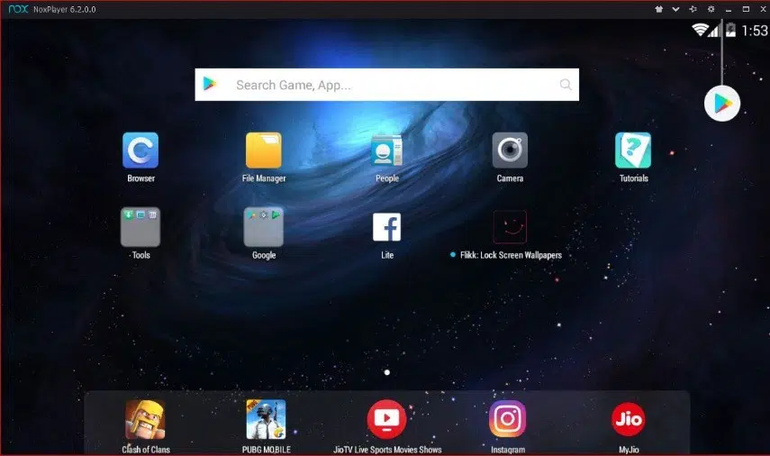Viewport: 770px width, 456px height.
Task: Launch the People contacts app
Action: pos(387,150)
